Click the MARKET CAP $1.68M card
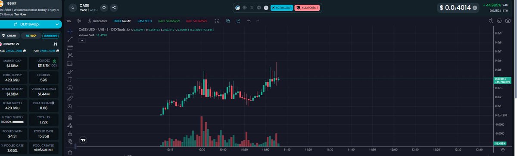Image resolution: width=517 pixels, height=156 pixels. pyautogui.click(x=13, y=63)
